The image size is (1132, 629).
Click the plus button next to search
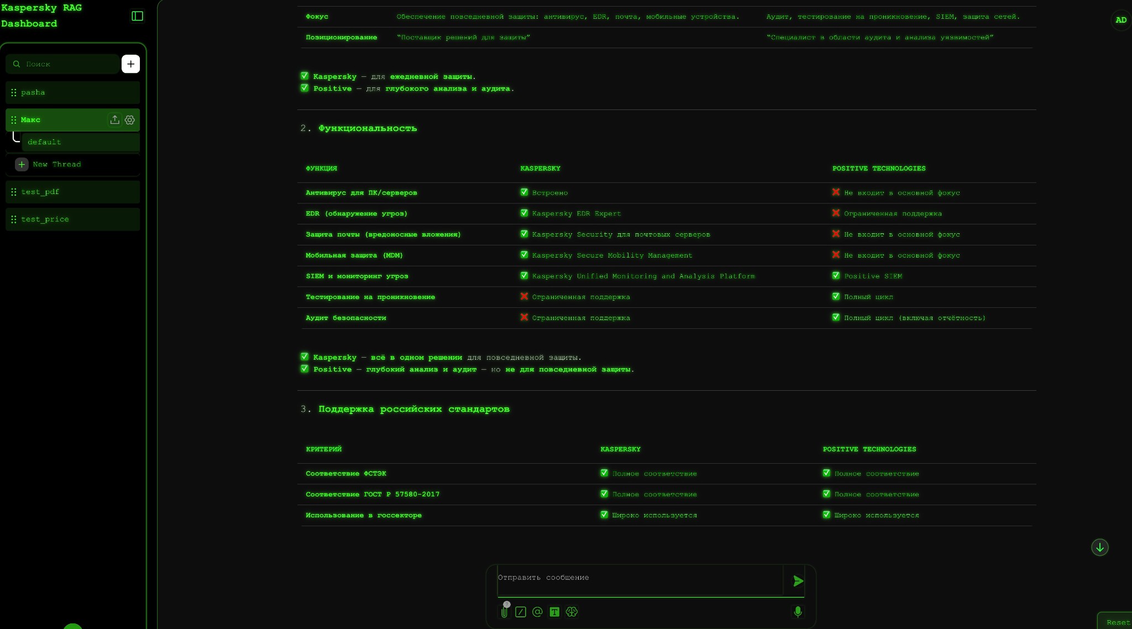pos(130,64)
